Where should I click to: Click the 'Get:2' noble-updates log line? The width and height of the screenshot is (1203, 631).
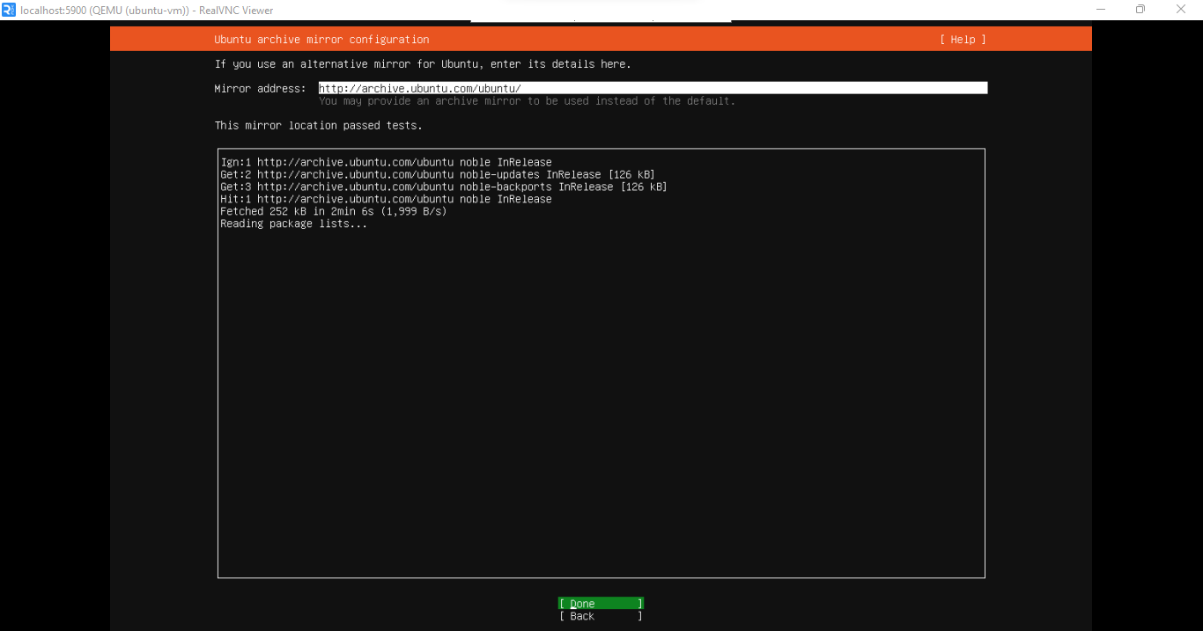[438, 174]
